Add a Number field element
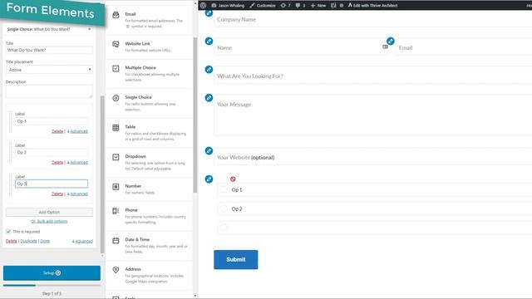This screenshot has width=532, height=299. pos(150,189)
